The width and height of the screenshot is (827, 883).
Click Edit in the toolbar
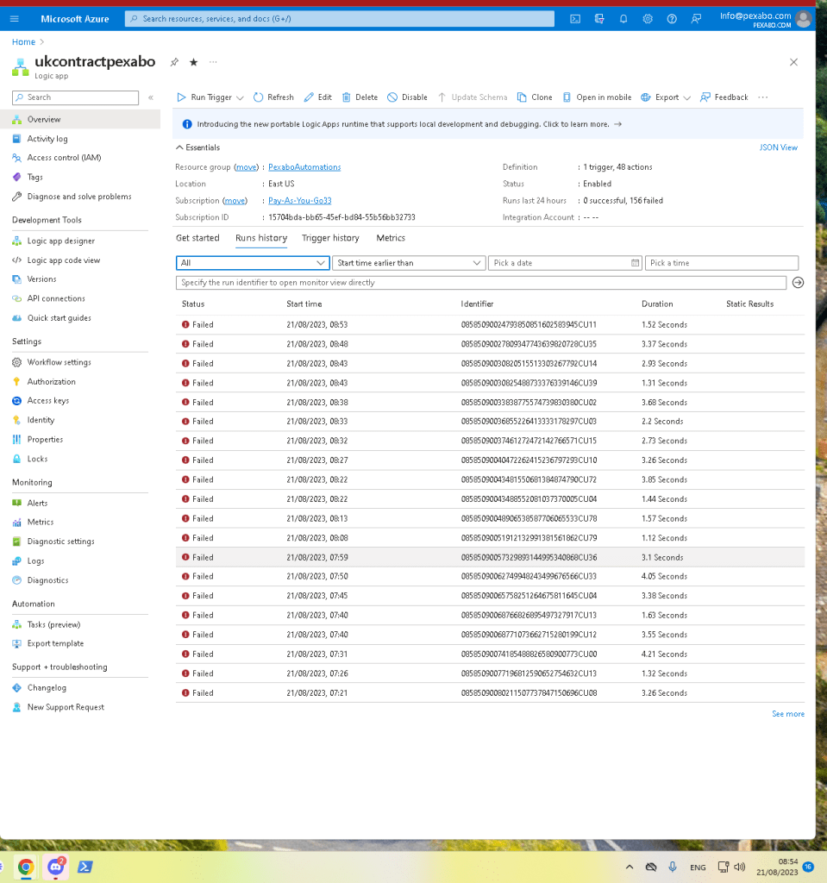tap(317, 97)
